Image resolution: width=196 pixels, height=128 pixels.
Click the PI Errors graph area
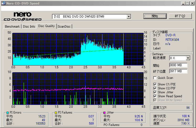point(78,49)
